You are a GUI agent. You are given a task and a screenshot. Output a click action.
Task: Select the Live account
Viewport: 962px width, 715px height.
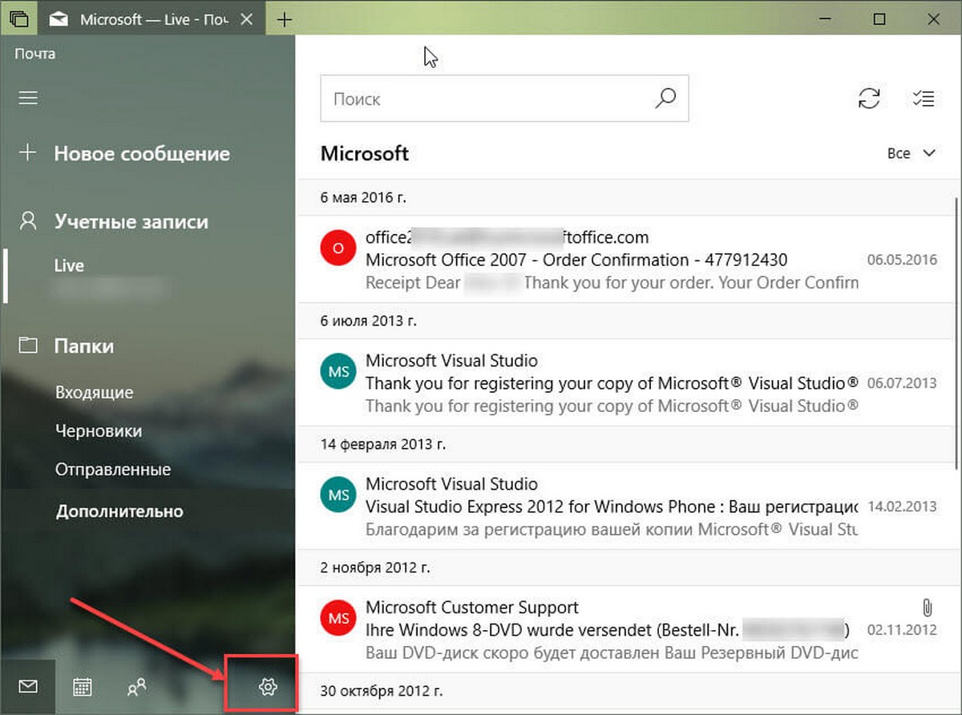coord(148,275)
